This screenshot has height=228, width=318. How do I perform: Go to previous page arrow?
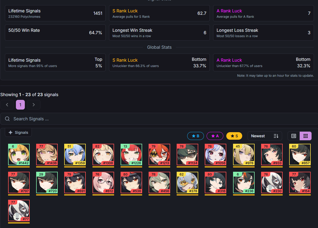(x=7, y=105)
